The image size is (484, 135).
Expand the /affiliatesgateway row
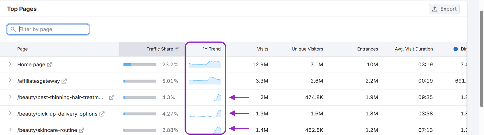coord(10,80)
